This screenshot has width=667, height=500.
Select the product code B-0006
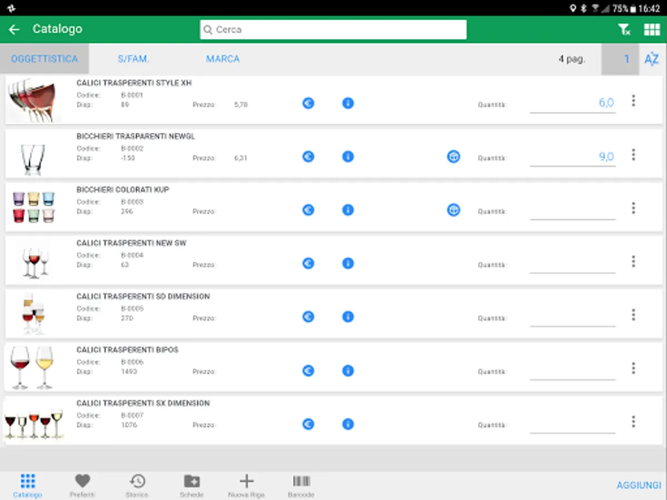pos(132,362)
